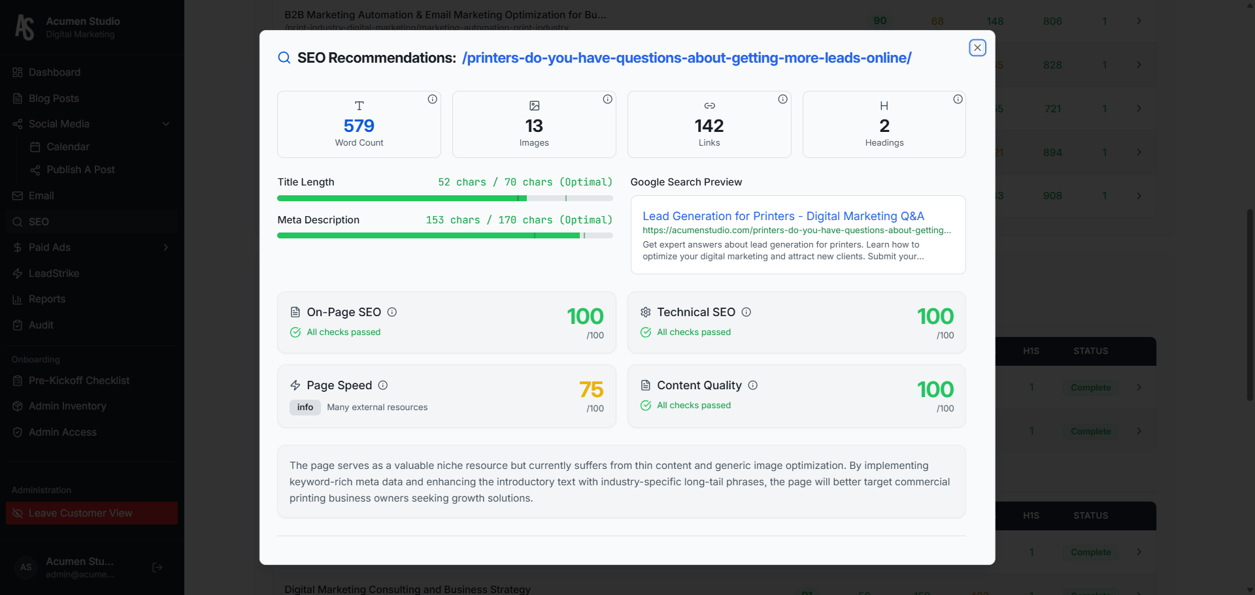Click the Title Length progress bar

point(445,198)
